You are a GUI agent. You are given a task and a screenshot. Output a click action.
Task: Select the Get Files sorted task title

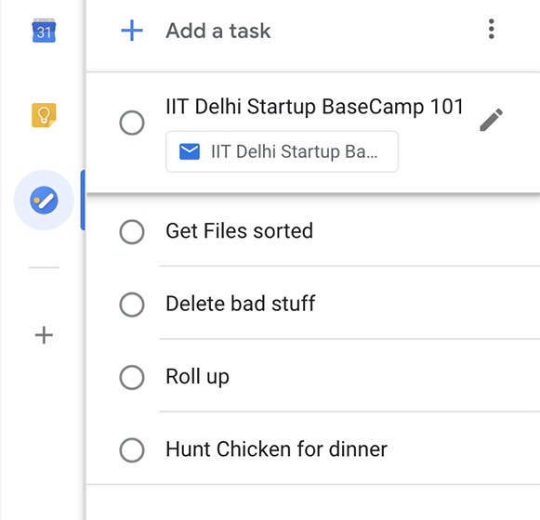[x=240, y=230]
